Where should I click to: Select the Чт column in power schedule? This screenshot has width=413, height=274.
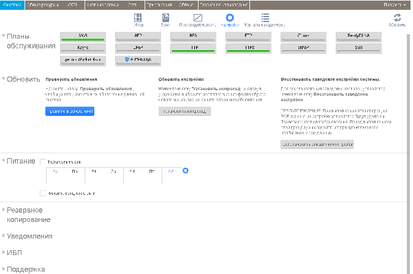132,175
